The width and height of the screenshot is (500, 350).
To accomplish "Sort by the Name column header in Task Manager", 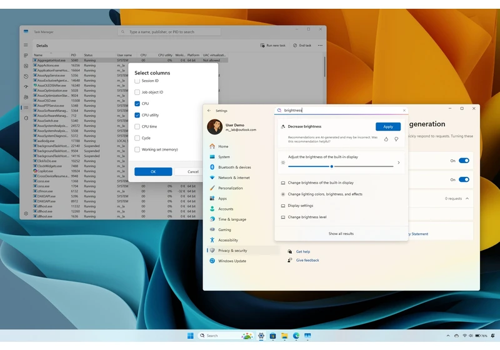I will tap(51, 55).
